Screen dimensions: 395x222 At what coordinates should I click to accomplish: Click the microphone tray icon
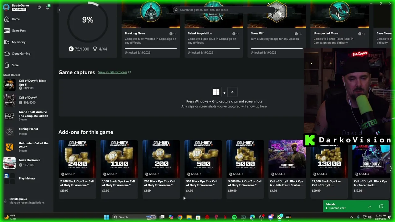(x=358, y=217)
